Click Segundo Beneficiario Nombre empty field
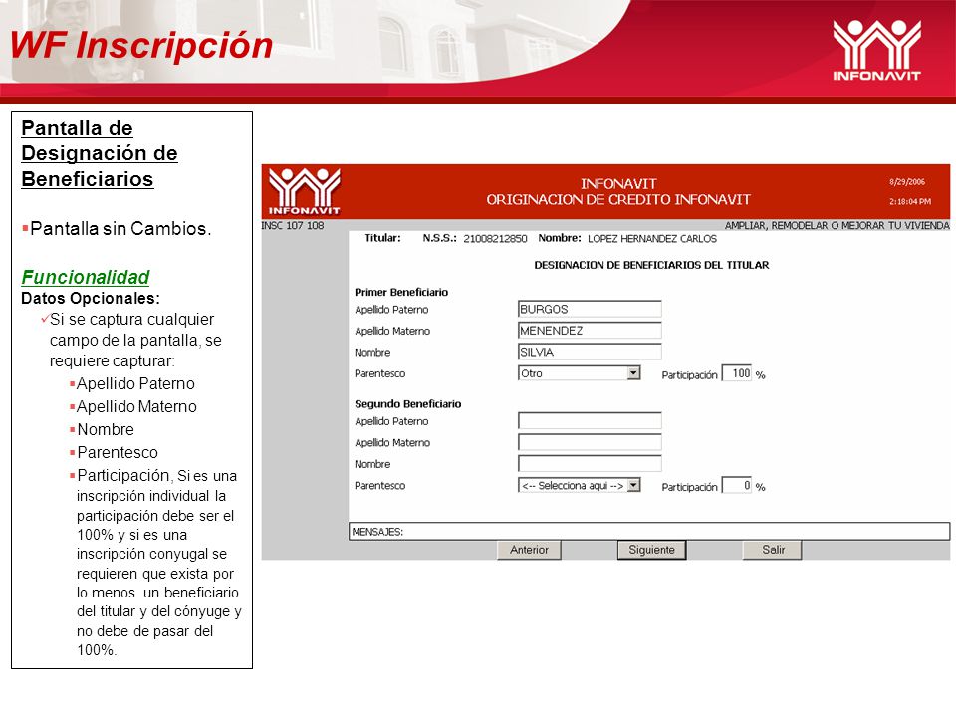The image size is (956, 717). coord(590,463)
